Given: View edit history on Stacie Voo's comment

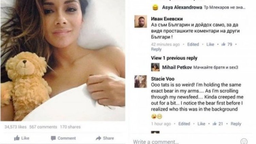Looking at the screenshot, I should [184, 124].
